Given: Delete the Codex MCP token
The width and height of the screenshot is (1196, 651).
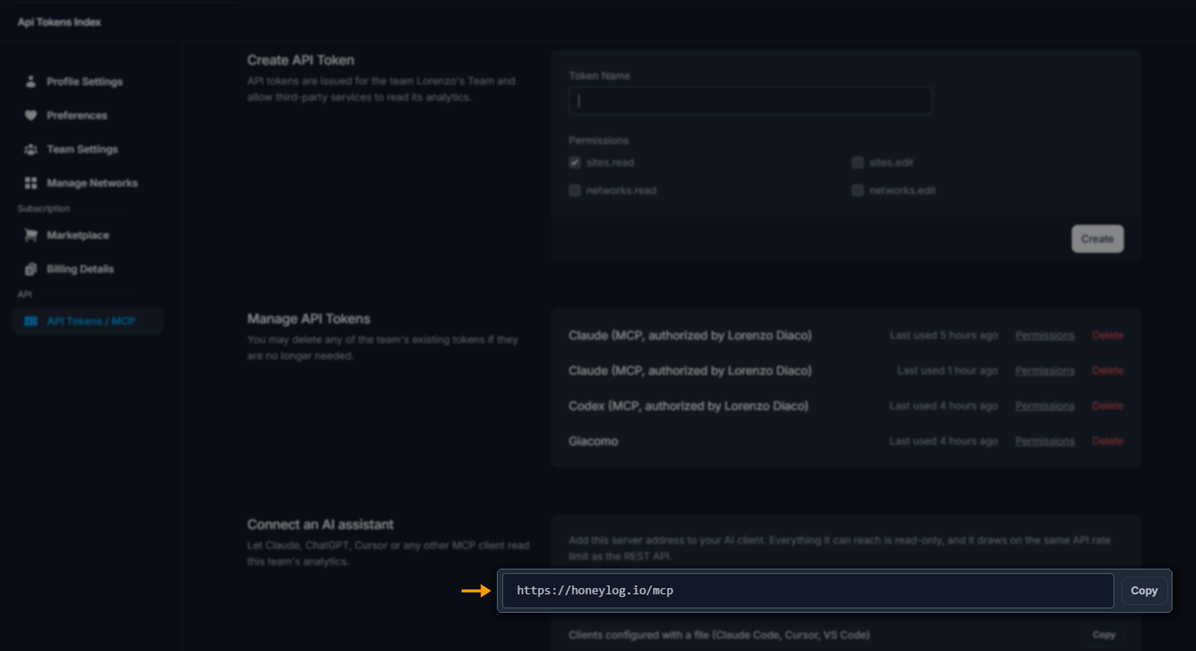Looking at the screenshot, I should tap(1108, 406).
